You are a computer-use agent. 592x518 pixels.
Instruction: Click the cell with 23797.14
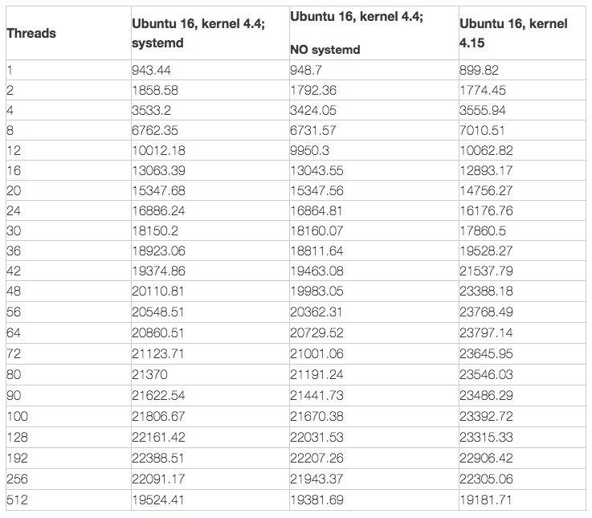tap(486, 332)
